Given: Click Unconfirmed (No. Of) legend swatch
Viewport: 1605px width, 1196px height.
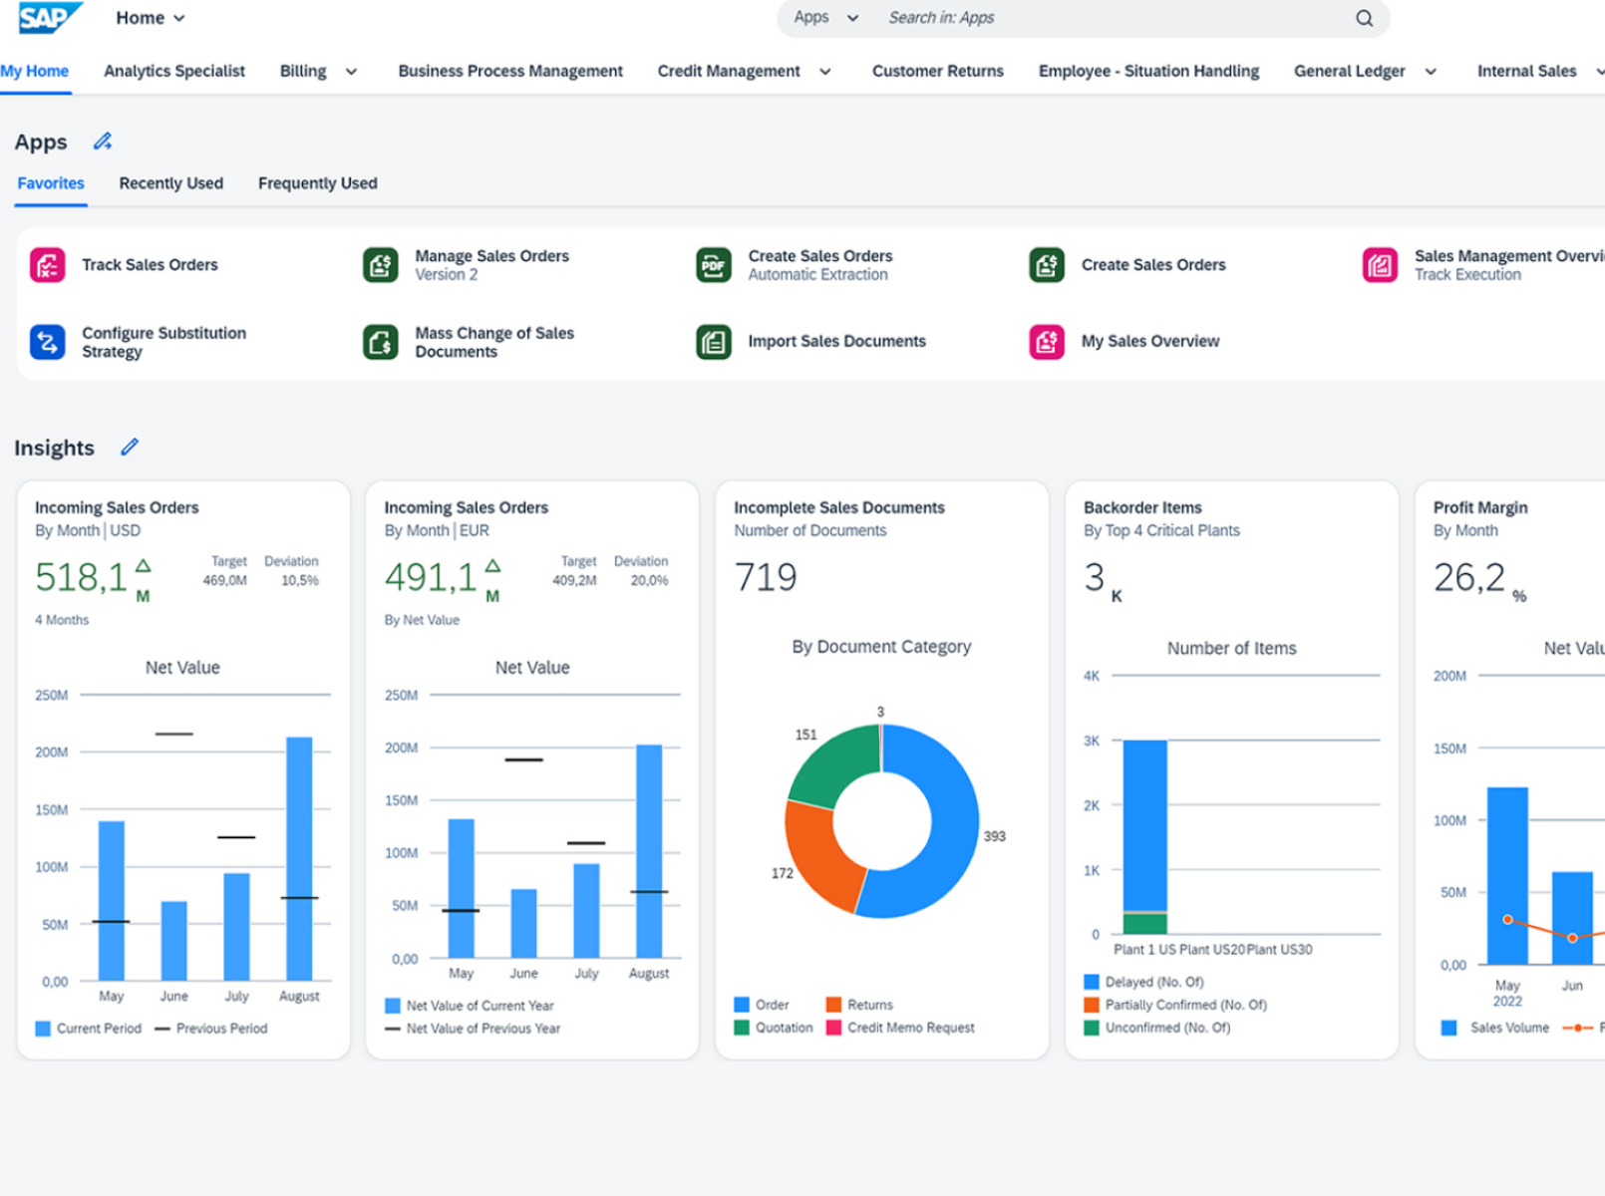Looking at the screenshot, I should [1092, 1028].
